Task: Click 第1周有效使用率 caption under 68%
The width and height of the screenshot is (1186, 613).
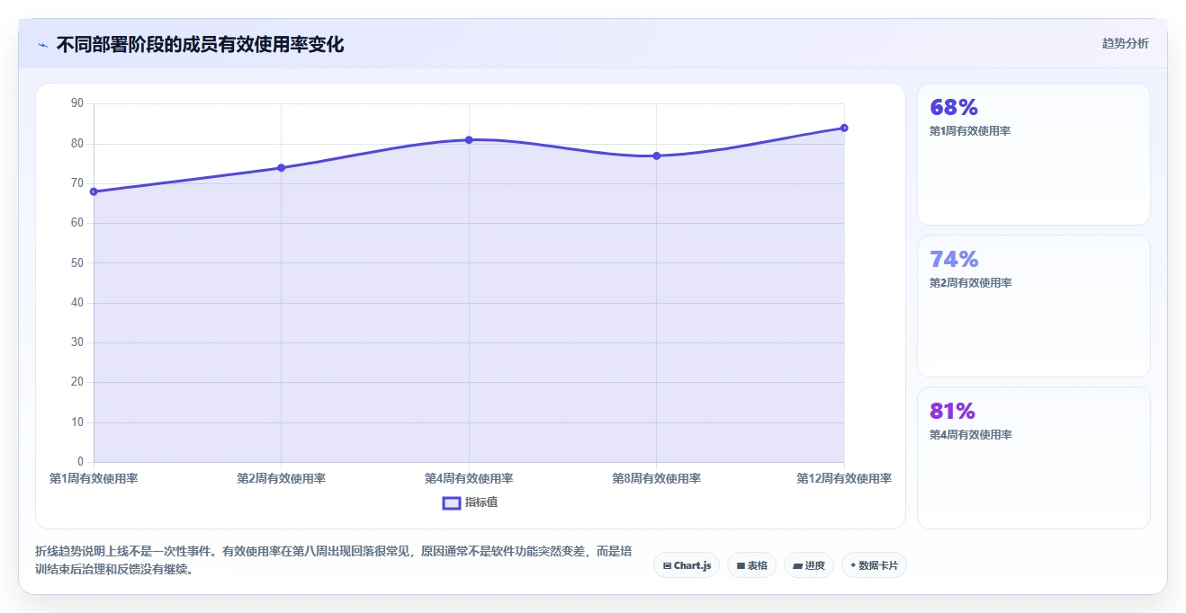Action: tap(970, 130)
